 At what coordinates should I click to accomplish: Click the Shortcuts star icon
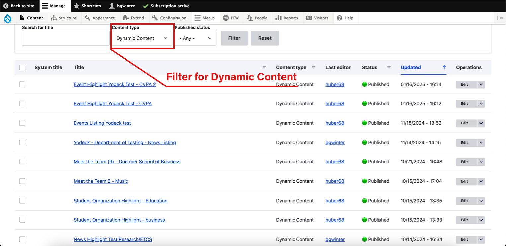tap(77, 6)
